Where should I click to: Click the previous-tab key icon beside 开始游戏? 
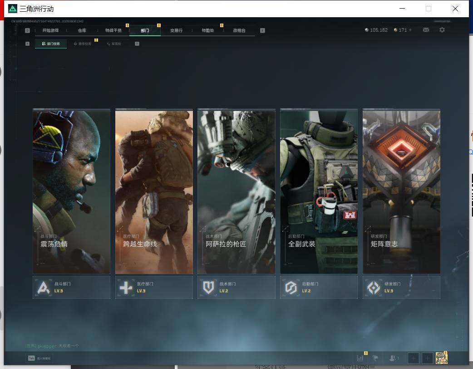point(27,30)
